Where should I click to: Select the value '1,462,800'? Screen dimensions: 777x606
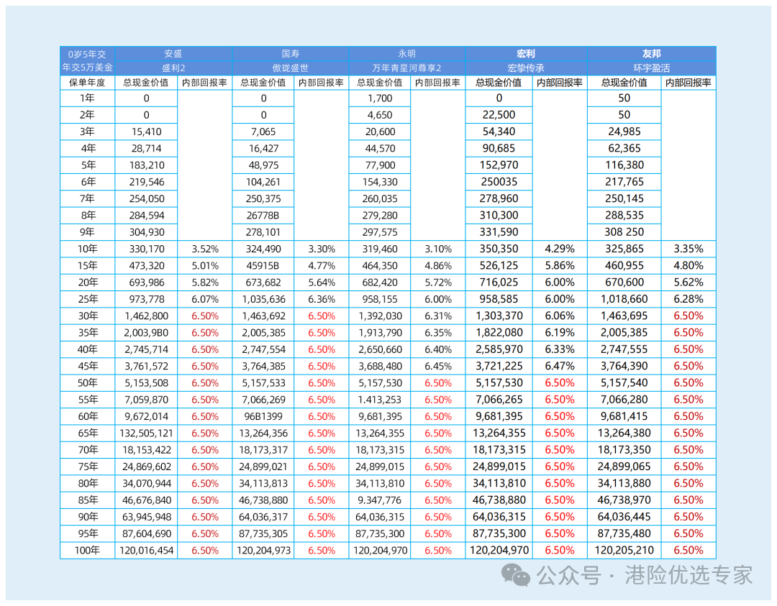pyautogui.click(x=147, y=316)
